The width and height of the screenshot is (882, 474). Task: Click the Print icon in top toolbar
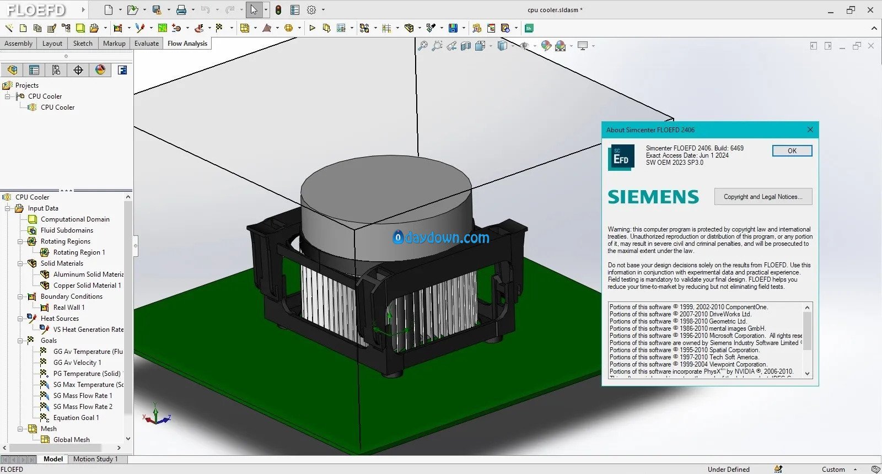coord(181,10)
